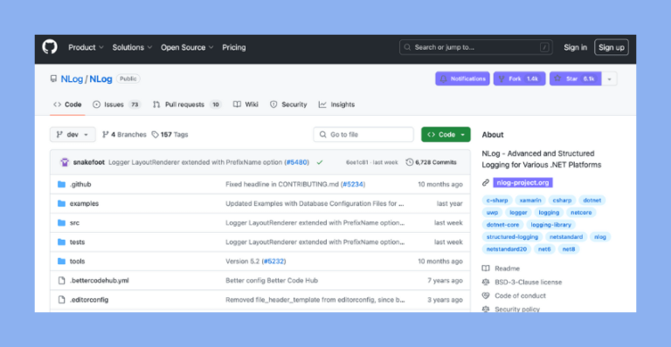Switch to the Issues tab
This screenshot has height=347, width=671.
pos(116,105)
